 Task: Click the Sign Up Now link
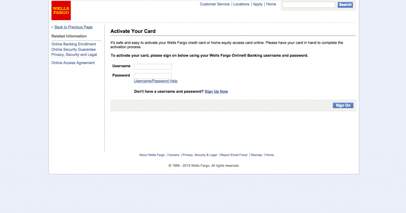(x=216, y=91)
